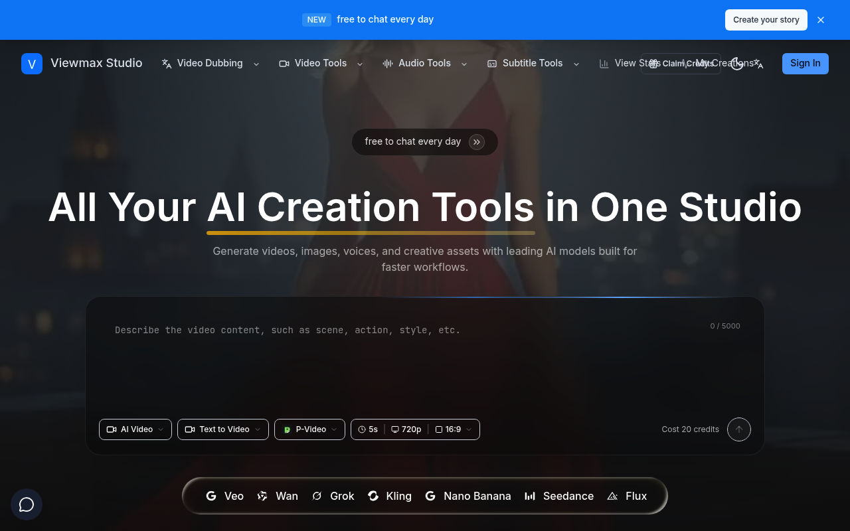Expand the Subtitle Tools menu chevron
Screen dimensions: 850x531
576,64
